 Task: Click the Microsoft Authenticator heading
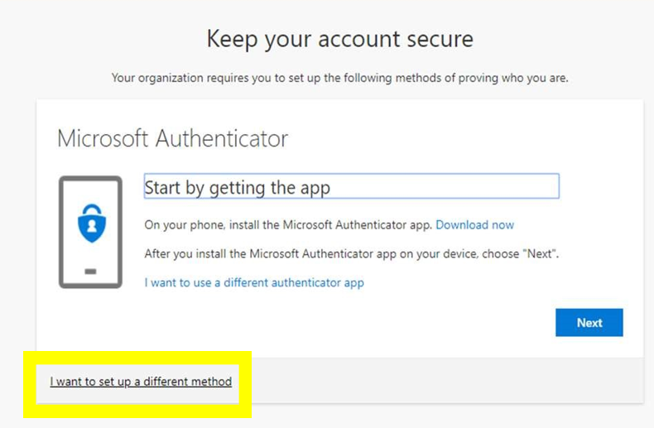[x=172, y=138]
